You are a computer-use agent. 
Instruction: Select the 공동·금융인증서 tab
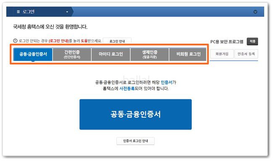[33, 55]
